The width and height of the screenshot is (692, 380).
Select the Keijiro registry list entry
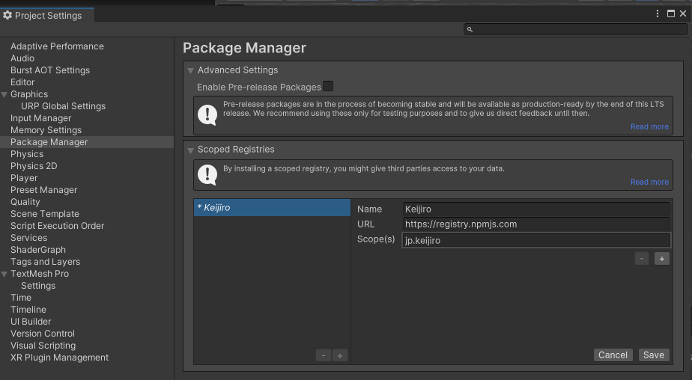click(272, 208)
